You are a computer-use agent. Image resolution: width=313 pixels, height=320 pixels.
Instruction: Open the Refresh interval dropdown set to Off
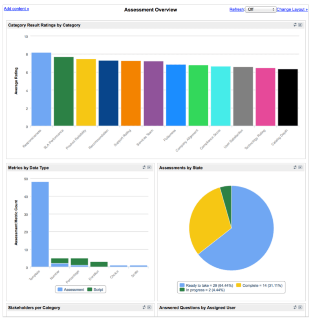tap(261, 9)
